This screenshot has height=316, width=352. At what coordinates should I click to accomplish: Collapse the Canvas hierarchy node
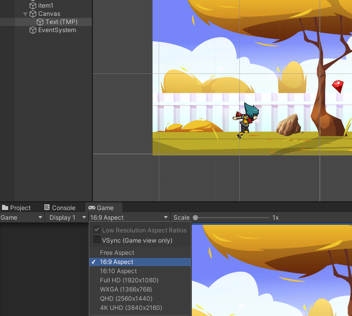26,14
